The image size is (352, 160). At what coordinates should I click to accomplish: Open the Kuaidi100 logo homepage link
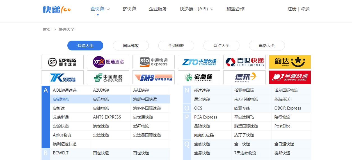pos(57,9)
